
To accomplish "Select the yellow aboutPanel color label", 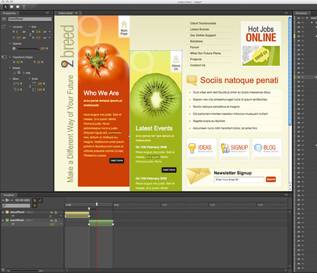I will [x=7, y=212].
